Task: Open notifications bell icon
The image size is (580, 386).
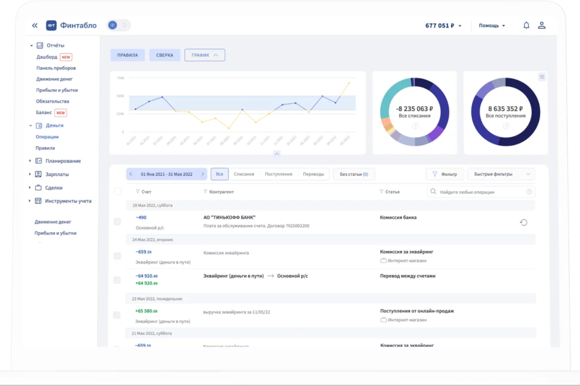Action: click(x=526, y=26)
